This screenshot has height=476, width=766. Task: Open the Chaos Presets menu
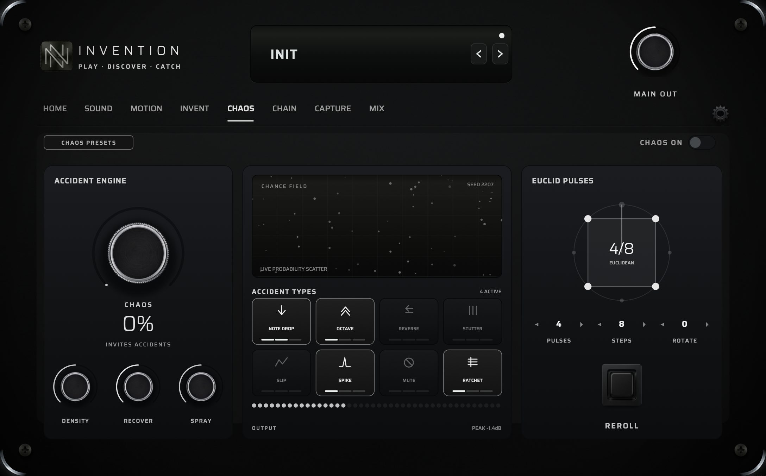click(x=88, y=143)
